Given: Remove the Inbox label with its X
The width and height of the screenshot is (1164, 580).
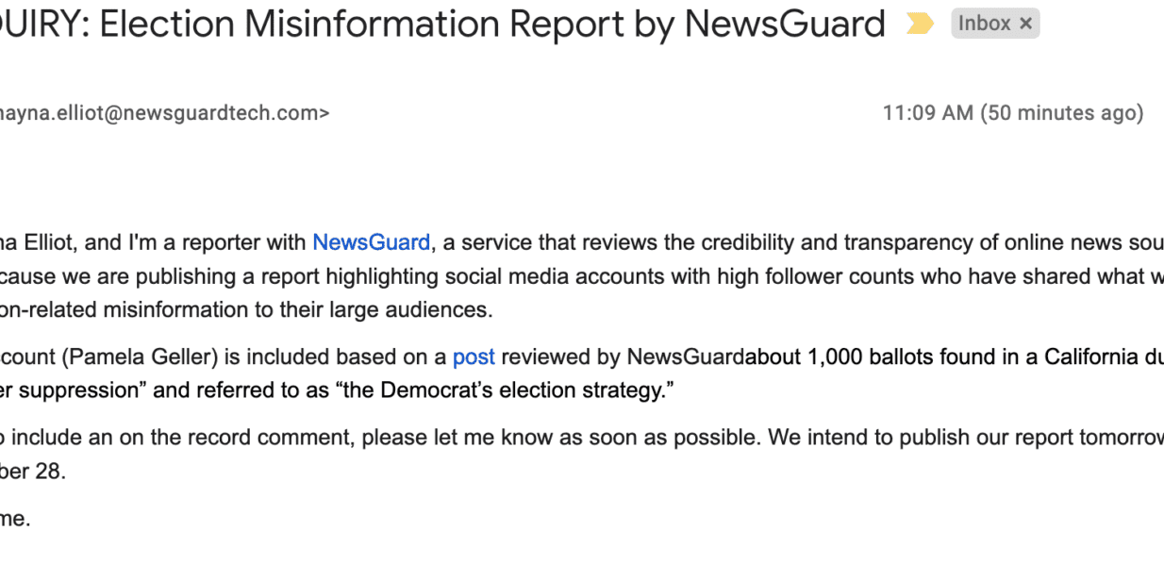Looking at the screenshot, I should tap(1026, 25).
